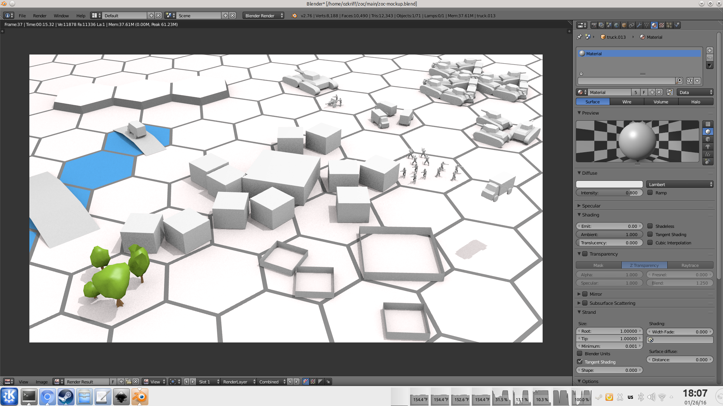Switch to the Volume material type
Screen dimensions: 723x406
[x=661, y=101]
